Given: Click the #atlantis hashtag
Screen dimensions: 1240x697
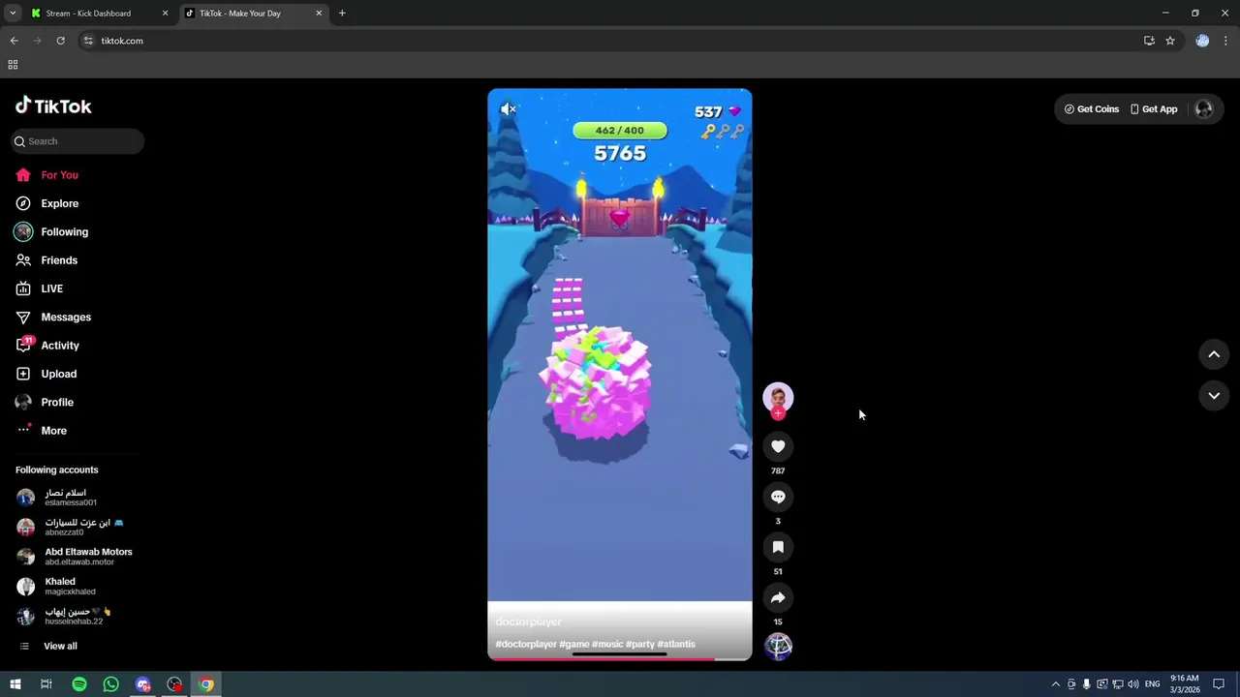Looking at the screenshot, I should click(676, 644).
